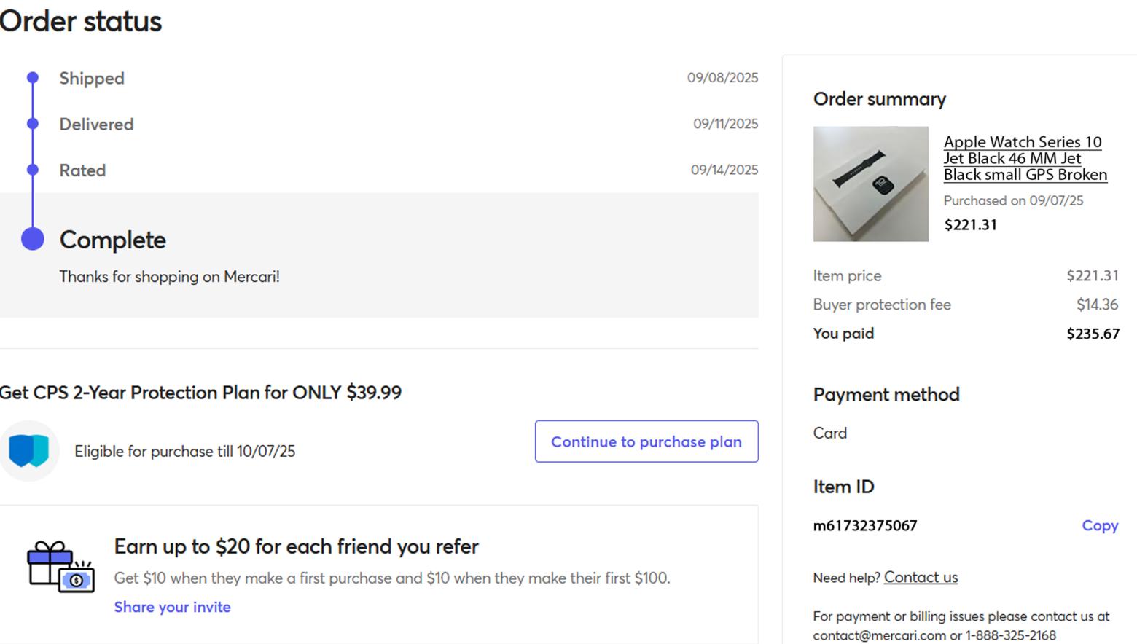This screenshot has width=1137, height=644.
Task: Click the Shipped status timeline dot
Action: [33, 77]
